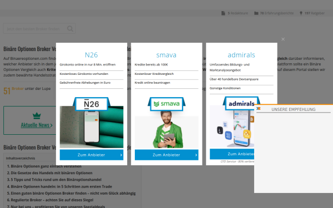Image resolution: width=333 pixels, height=208 pixels.
Task: Open the smava 'Zum Anbieter' button
Action: tap(167, 155)
